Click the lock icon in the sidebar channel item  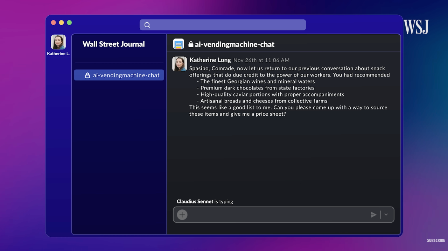pyautogui.click(x=87, y=75)
